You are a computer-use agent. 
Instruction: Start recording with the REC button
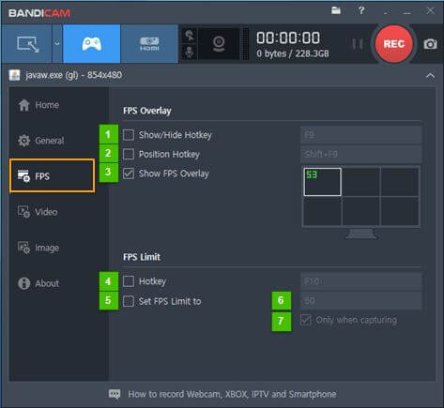(394, 44)
